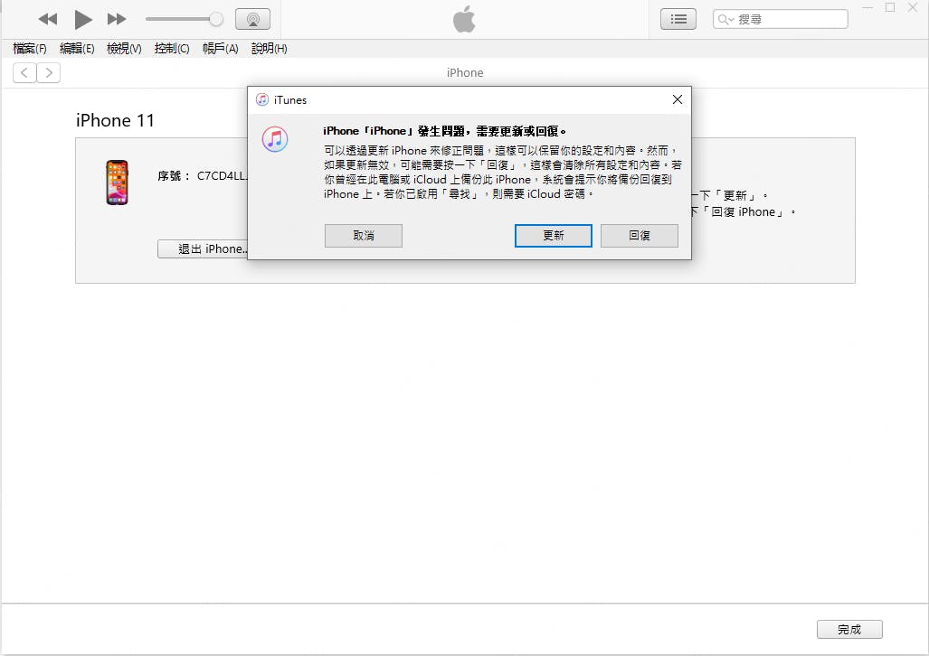Click the iPhone 11 heading
929x656 pixels.
tap(115, 120)
